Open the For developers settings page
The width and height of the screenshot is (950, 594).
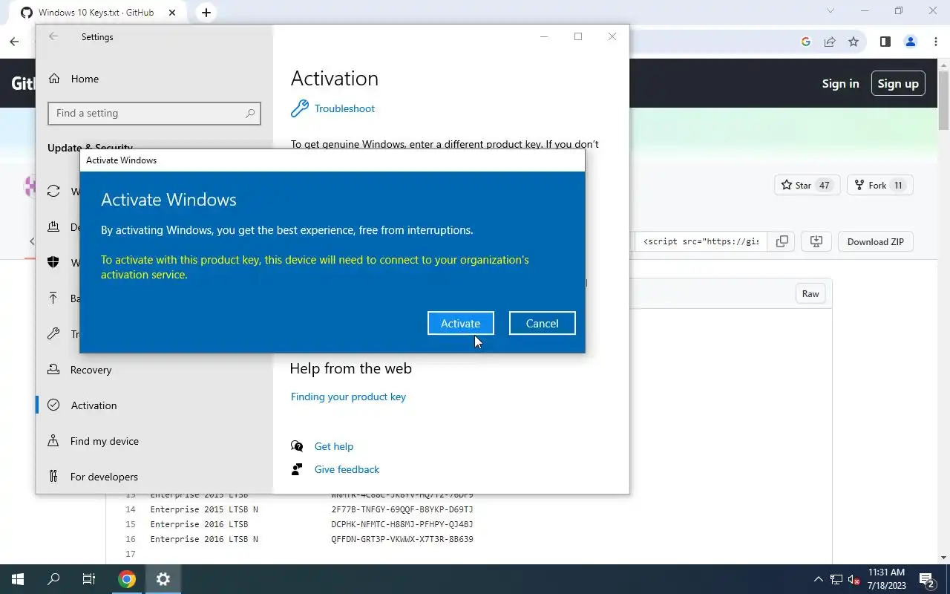[104, 477]
